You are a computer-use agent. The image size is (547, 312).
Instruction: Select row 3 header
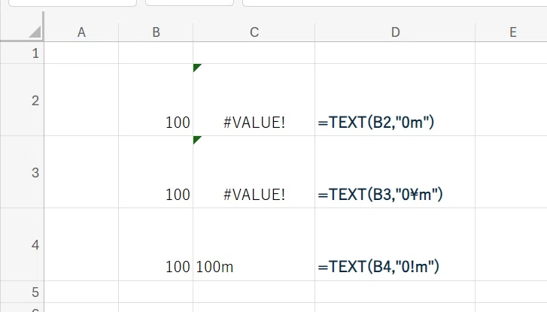coord(22,172)
